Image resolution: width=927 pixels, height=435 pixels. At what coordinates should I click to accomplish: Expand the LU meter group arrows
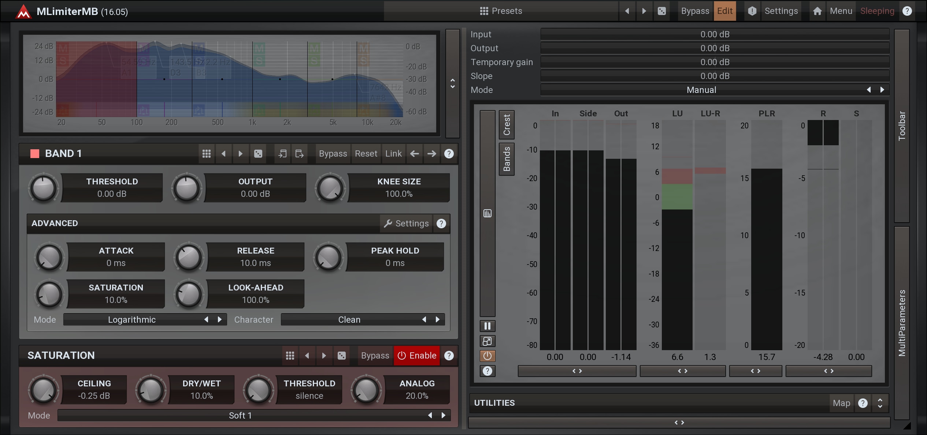(682, 371)
